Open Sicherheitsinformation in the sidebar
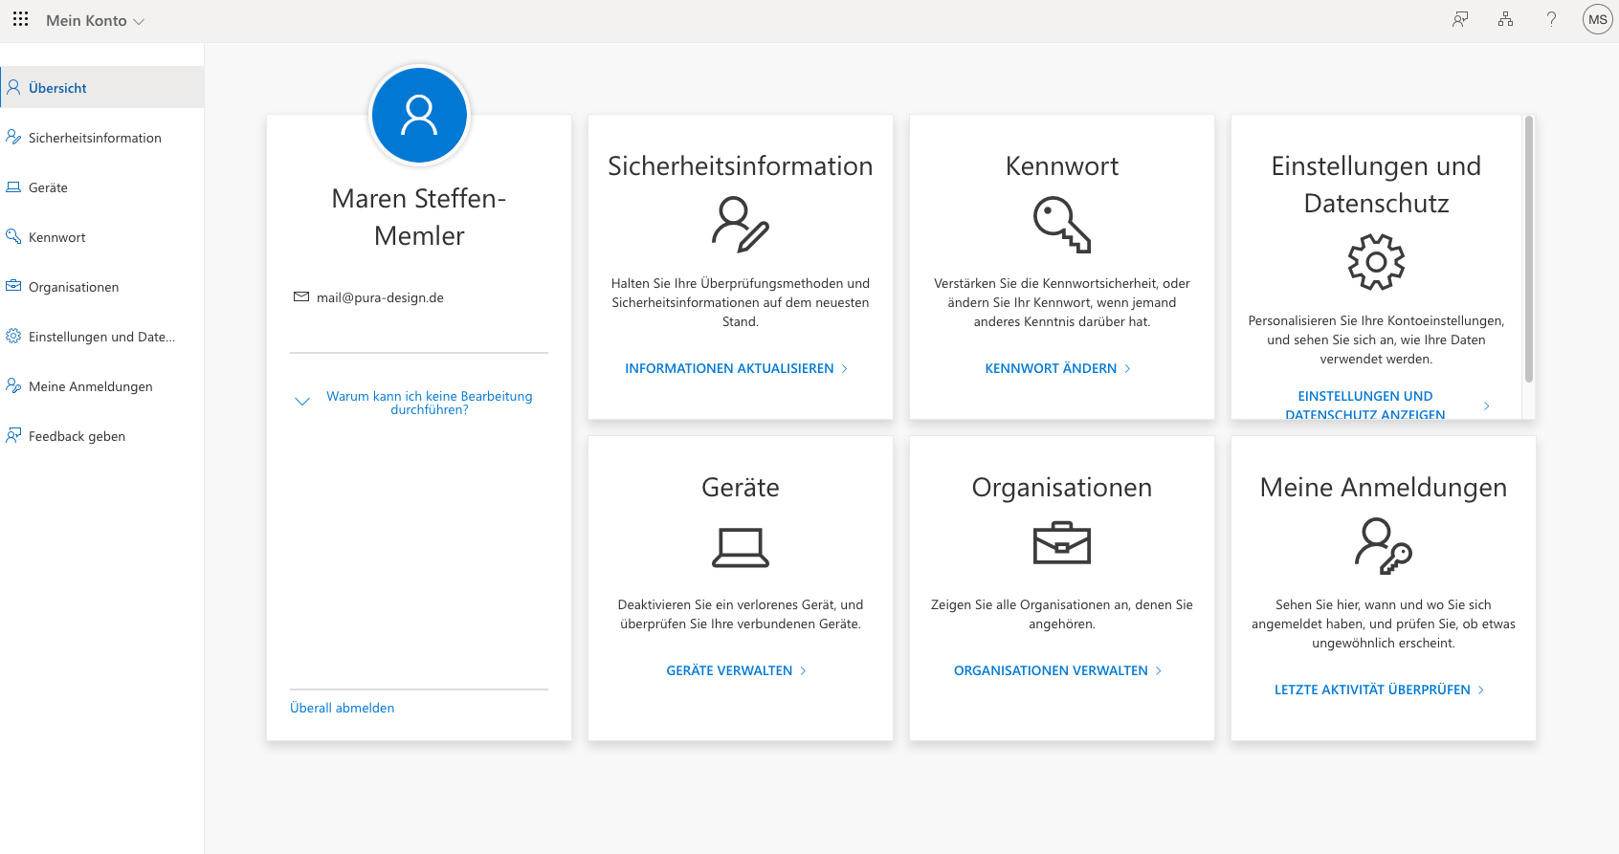Screen dimensions: 1619x854 [102, 138]
